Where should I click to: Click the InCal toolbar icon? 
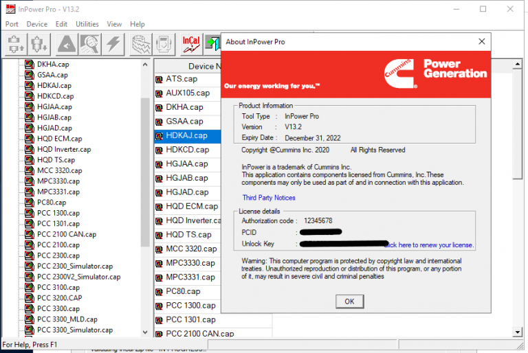click(191, 44)
